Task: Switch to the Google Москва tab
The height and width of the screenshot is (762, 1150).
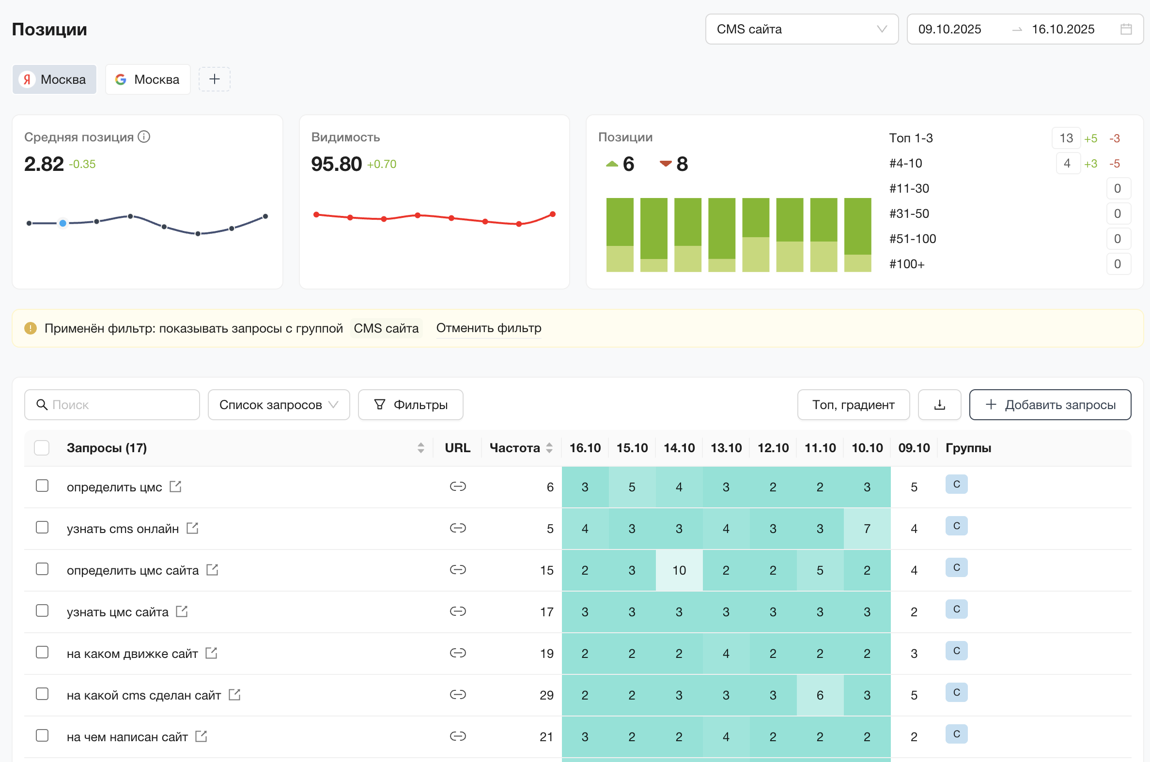Action: [148, 79]
